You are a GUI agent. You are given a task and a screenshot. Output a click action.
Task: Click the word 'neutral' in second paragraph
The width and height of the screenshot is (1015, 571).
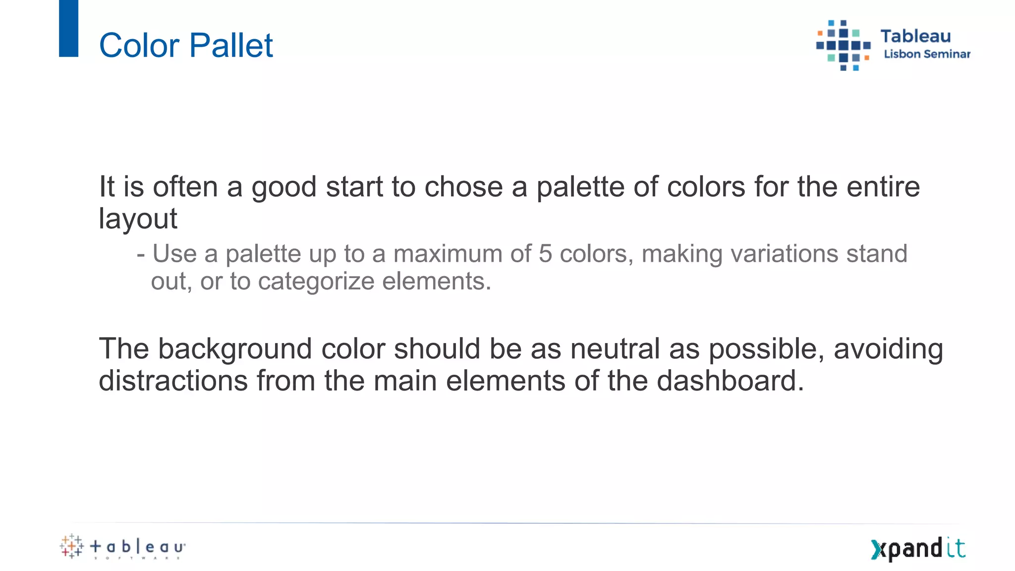(615, 348)
